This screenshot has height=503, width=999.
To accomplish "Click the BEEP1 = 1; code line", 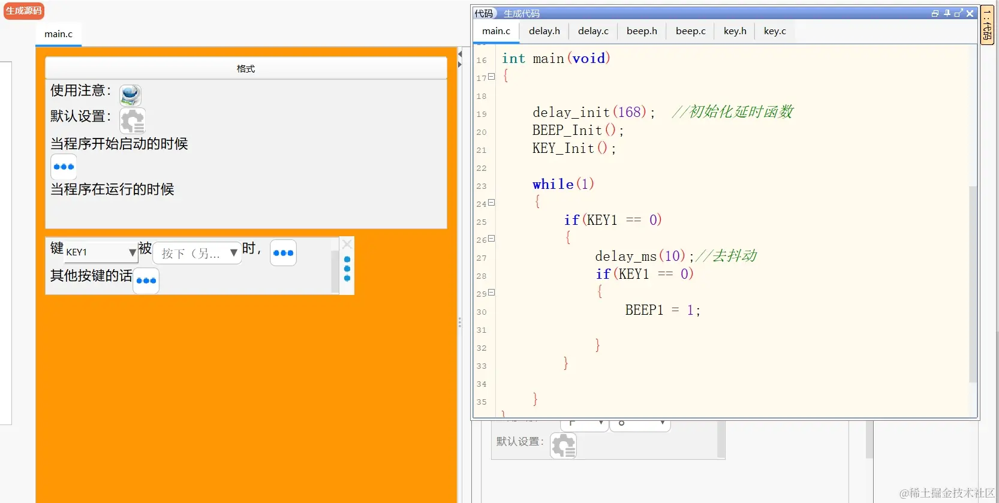I will pos(663,310).
